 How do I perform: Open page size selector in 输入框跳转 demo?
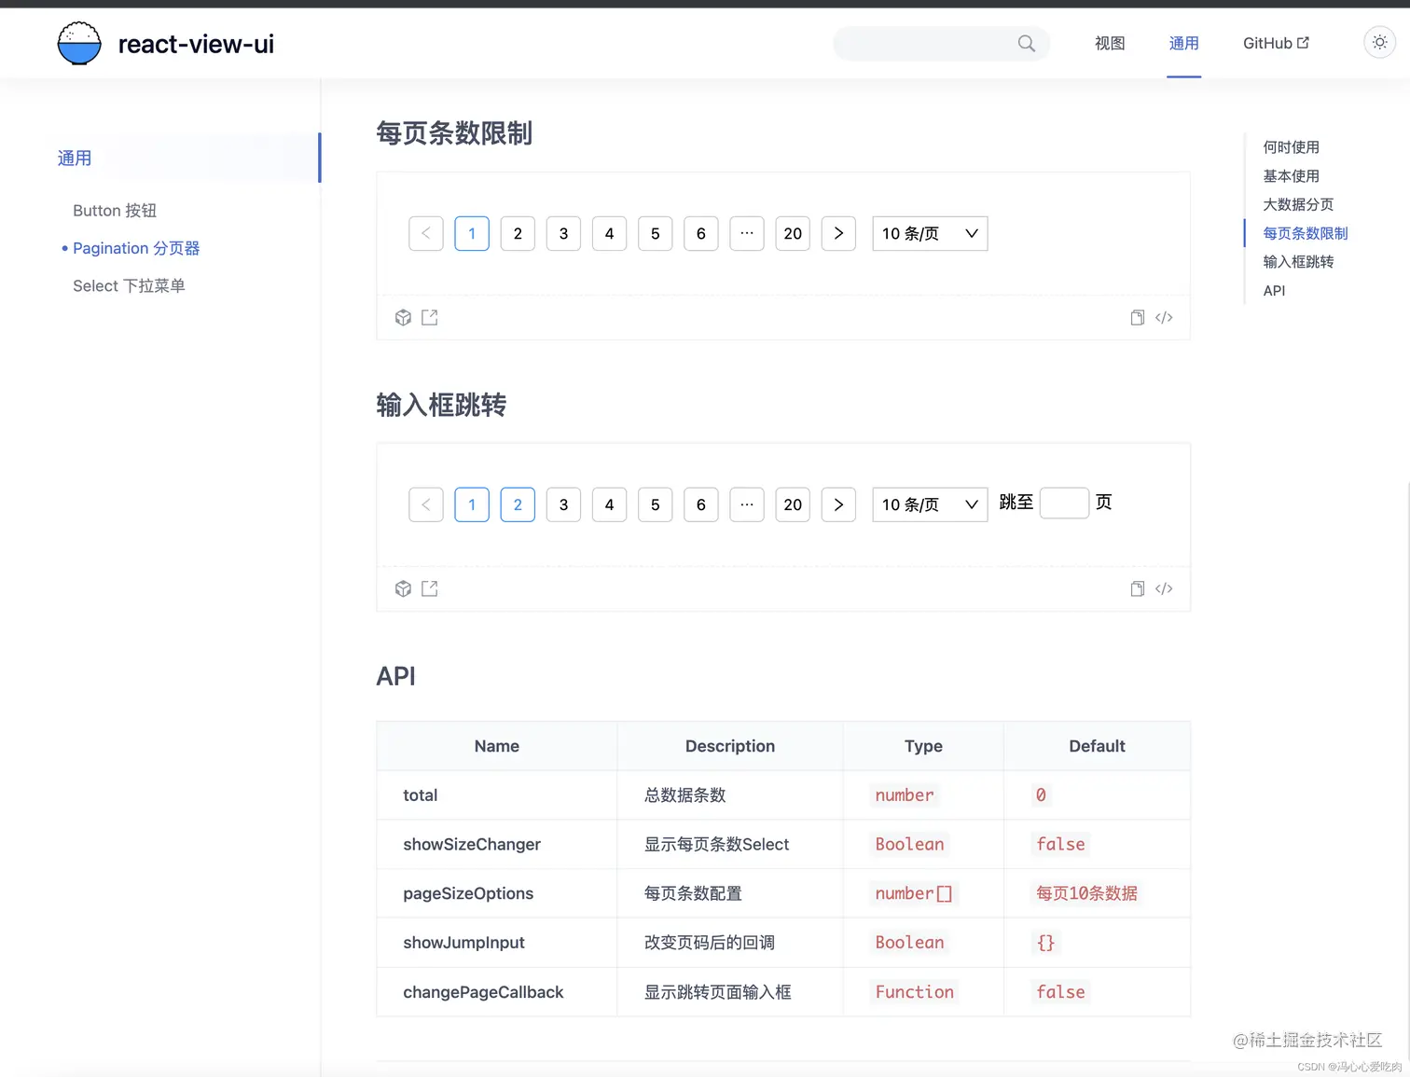tap(929, 504)
